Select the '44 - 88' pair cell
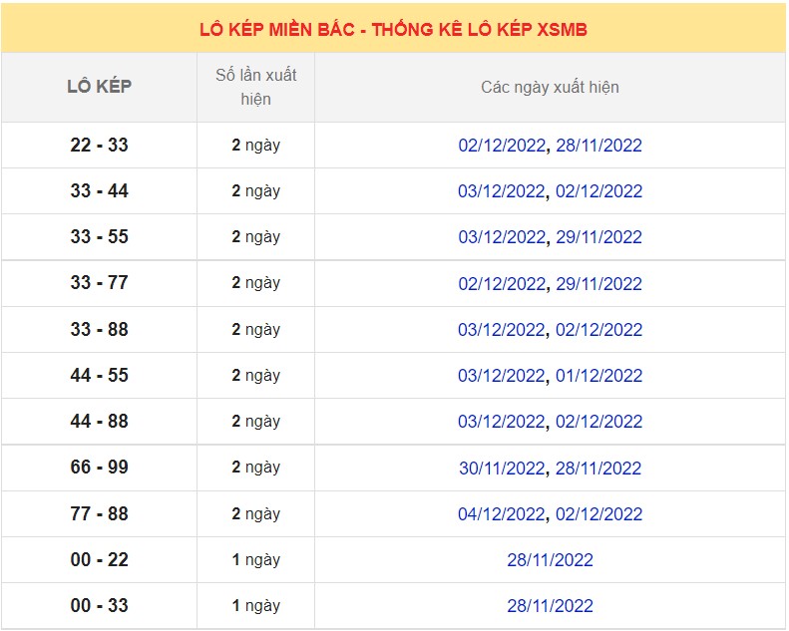The height and width of the screenshot is (631, 789). point(99,422)
